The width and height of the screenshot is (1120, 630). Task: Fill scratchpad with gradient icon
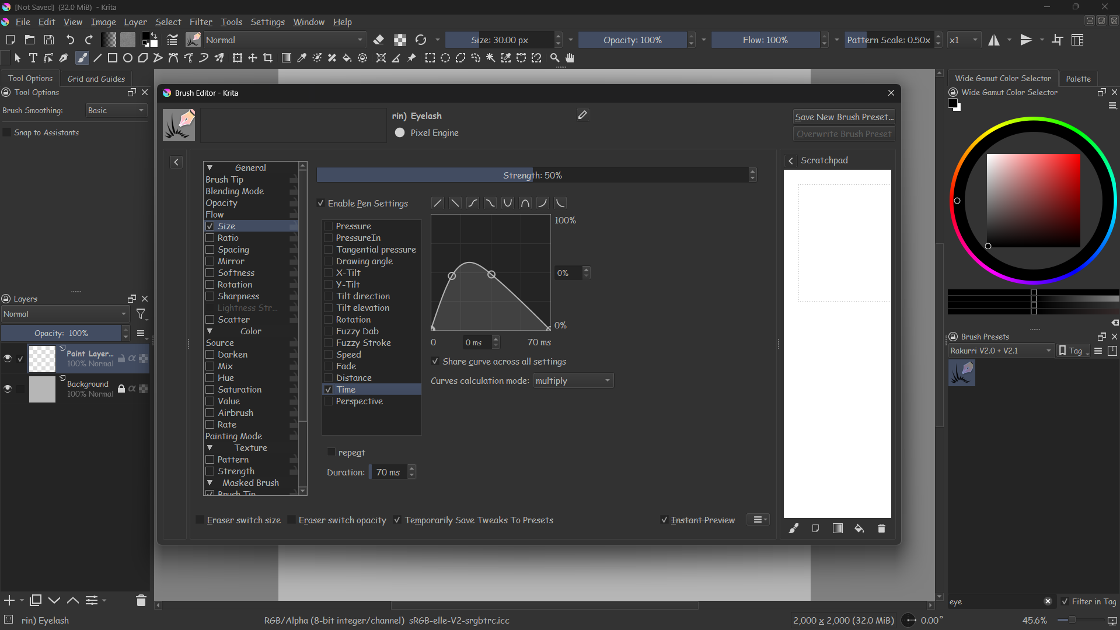click(x=838, y=528)
